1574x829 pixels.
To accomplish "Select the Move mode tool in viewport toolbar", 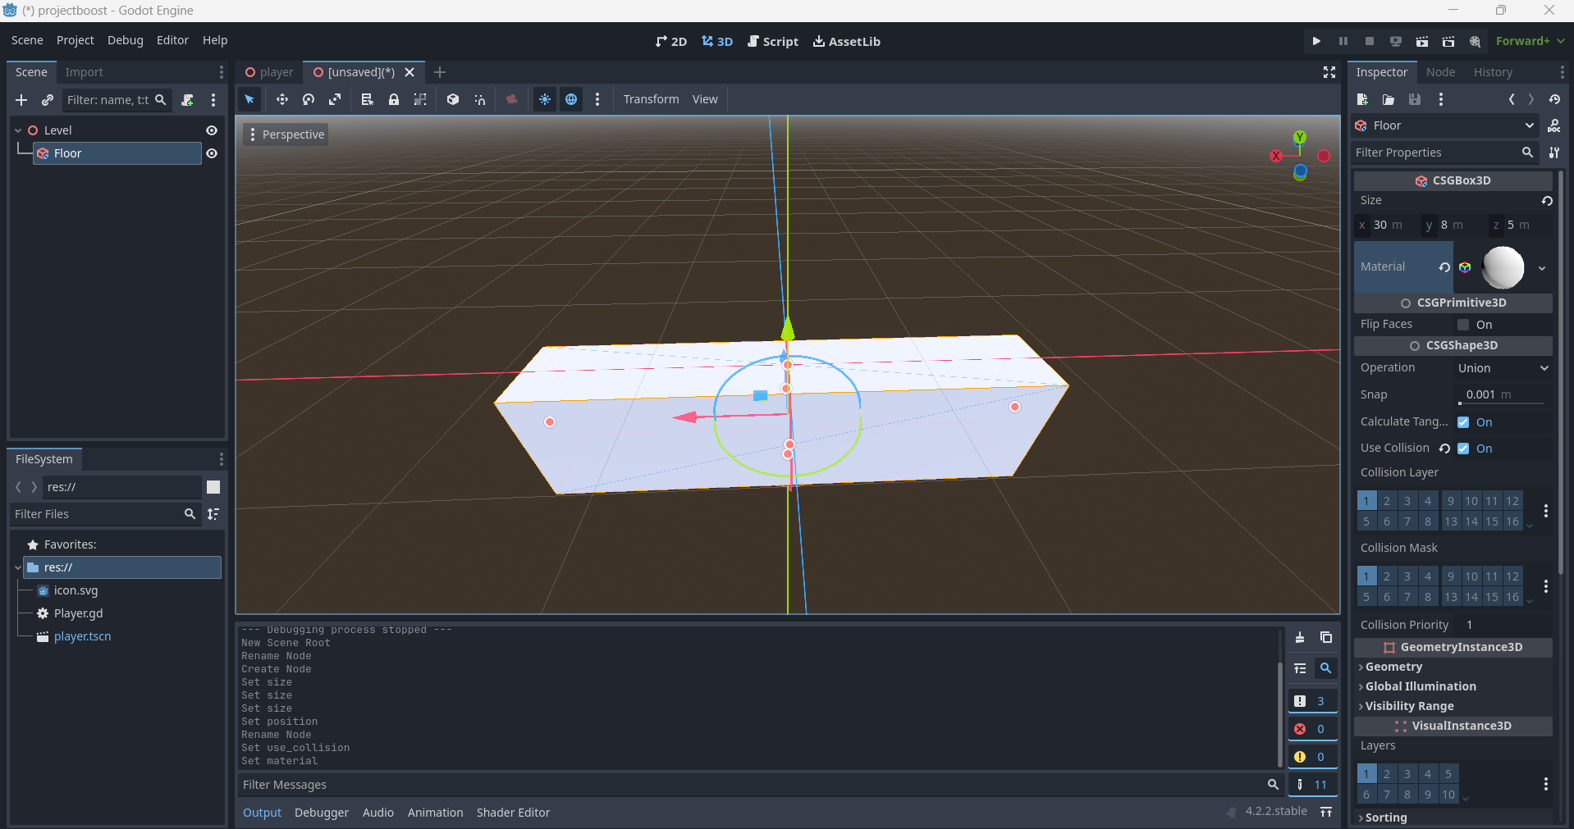I will coord(281,99).
